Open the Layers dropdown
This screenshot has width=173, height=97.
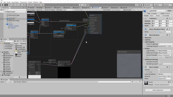click(158, 5)
